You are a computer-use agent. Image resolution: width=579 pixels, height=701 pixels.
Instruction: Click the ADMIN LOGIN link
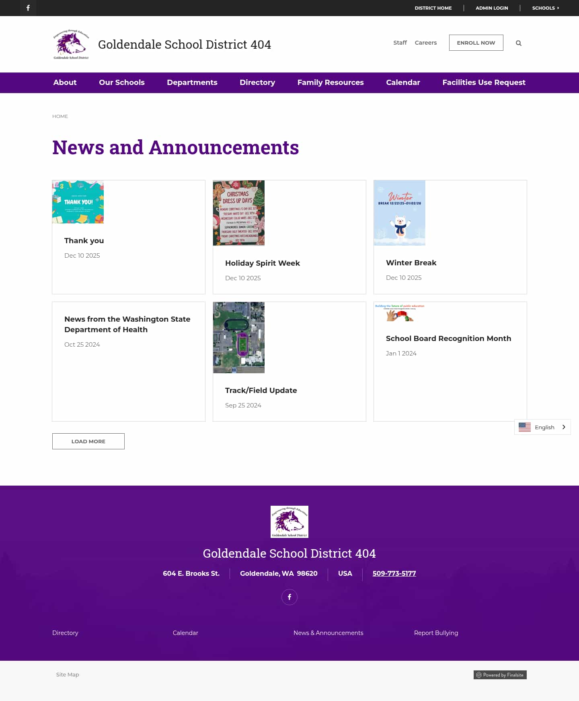pos(492,8)
